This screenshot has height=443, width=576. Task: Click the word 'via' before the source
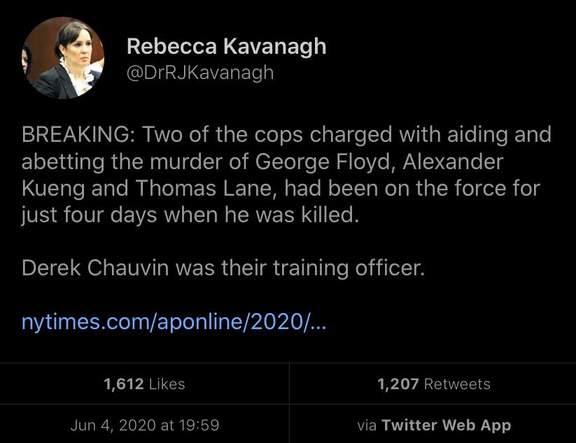(x=367, y=425)
